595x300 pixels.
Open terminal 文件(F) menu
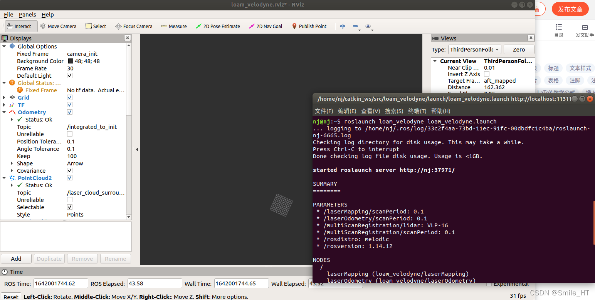point(324,111)
